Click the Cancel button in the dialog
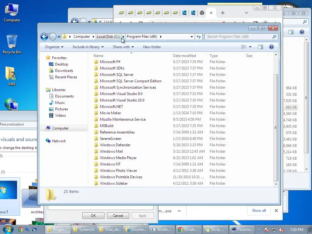Viewport: 312px width, 234px height. click(x=118, y=216)
